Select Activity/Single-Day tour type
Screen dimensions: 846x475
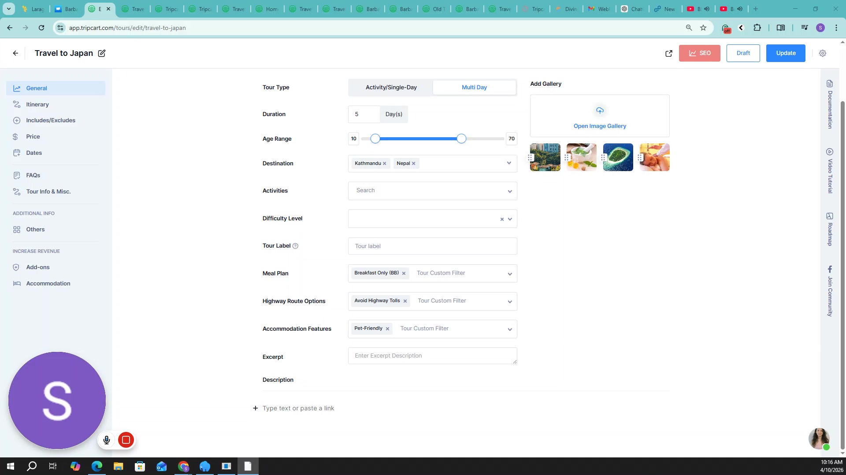[391, 88]
